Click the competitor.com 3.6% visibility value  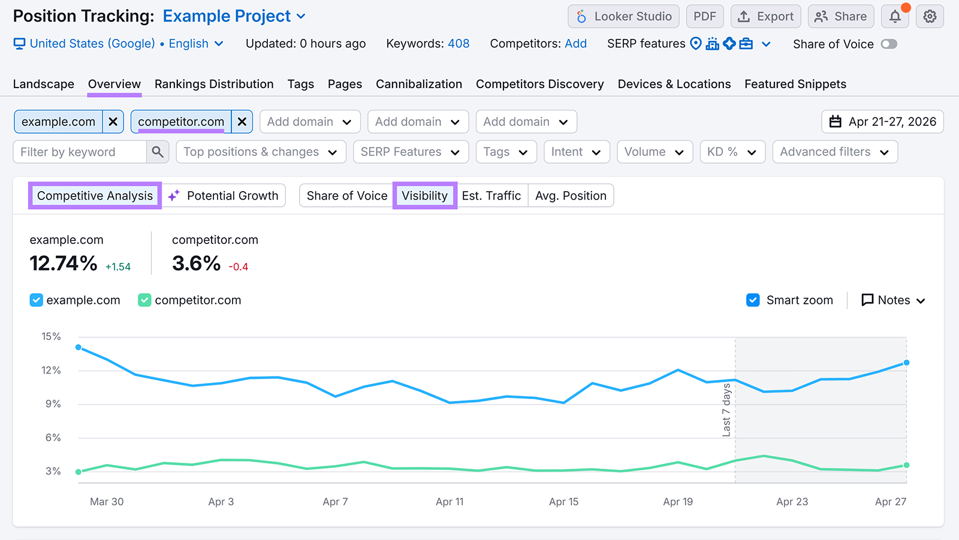[x=196, y=263]
